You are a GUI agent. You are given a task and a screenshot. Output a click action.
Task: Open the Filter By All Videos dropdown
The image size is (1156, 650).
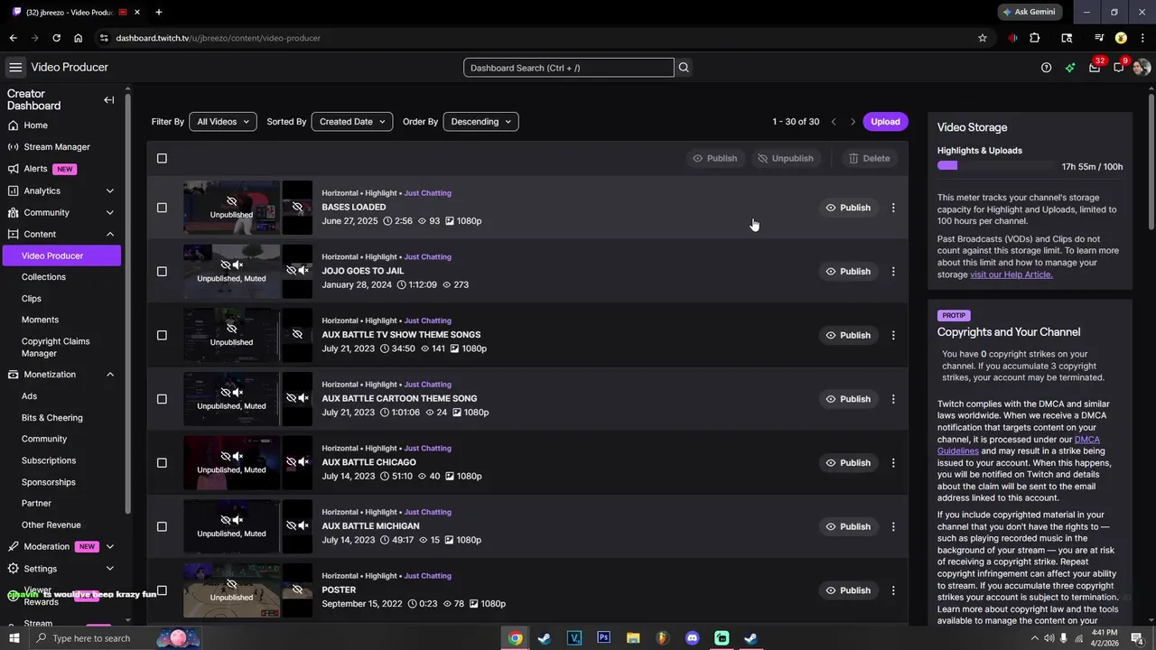coord(223,122)
